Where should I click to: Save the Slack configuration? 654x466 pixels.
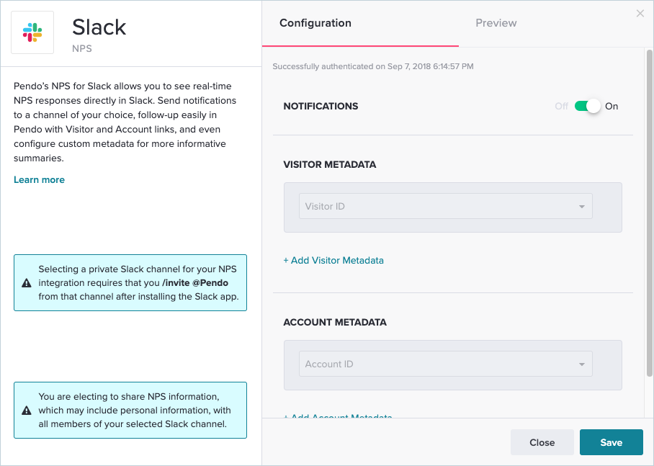[611, 442]
